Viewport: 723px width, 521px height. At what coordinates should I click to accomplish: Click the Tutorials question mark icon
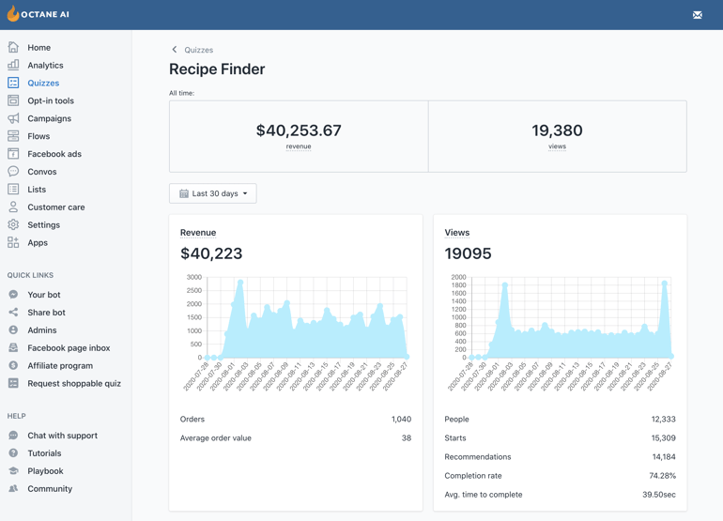[x=13, y=452]
